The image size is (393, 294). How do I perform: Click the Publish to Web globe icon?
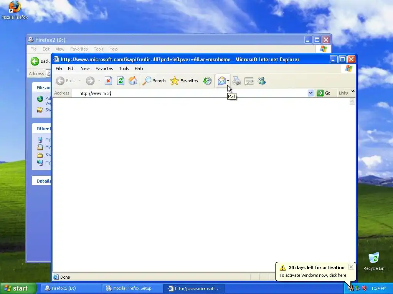pos(40,99)
